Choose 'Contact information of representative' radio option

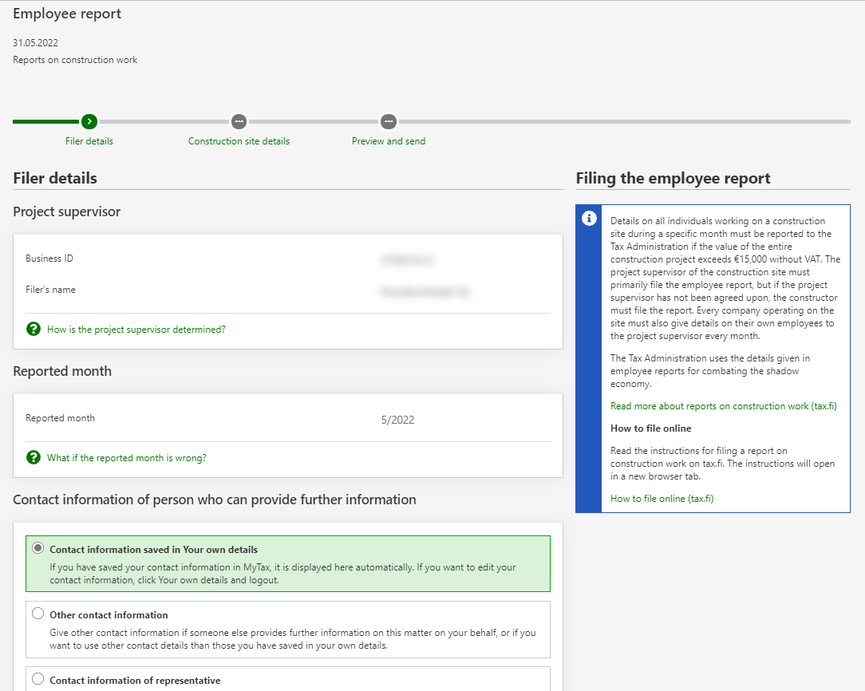pos(38,680)
